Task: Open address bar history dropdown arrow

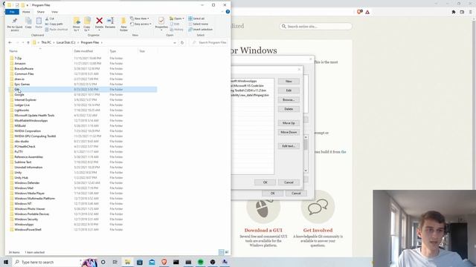Action: pos(175,43)
